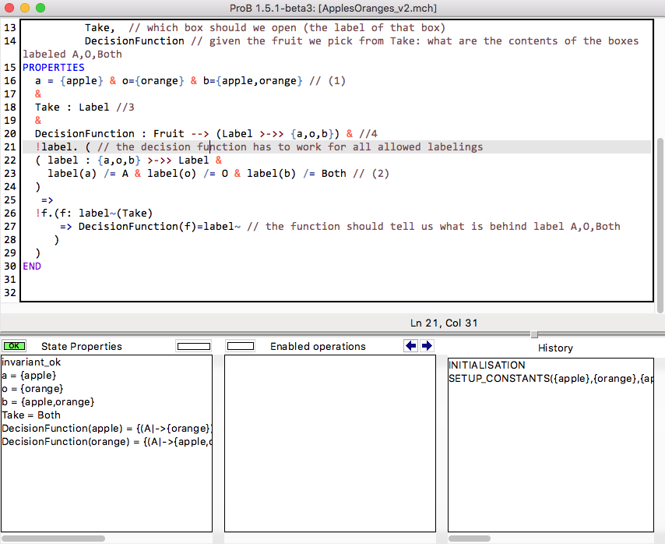
Task: Click the forward arrow in history navigation
Action: click(x=427, y=346)
